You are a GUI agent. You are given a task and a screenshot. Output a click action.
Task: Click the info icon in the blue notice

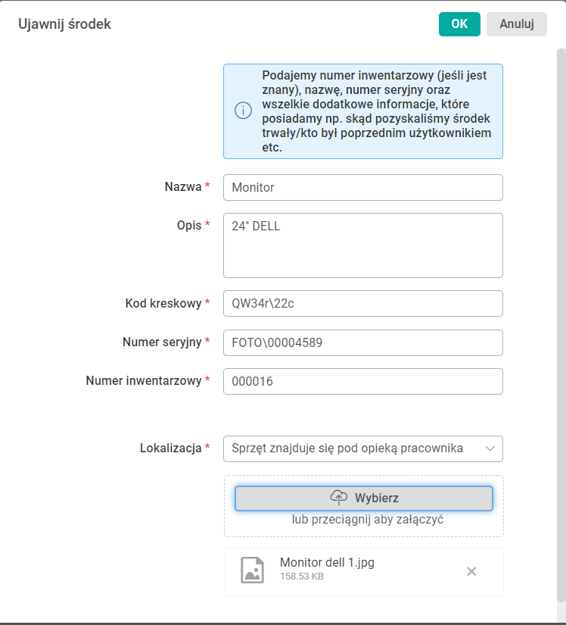pyautogui.click(x=243, y=111)
